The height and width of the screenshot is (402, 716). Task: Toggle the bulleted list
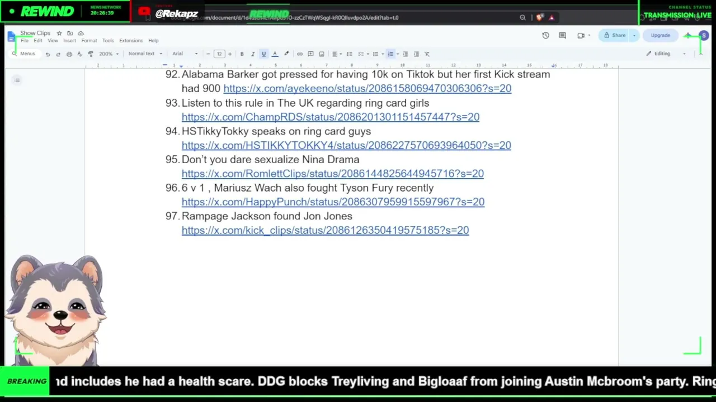tap(375, 54)
